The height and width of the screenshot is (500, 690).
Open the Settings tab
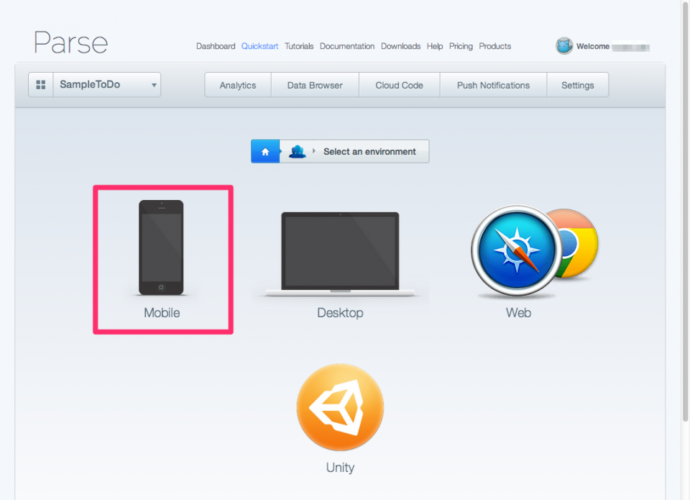pos(578,85)
